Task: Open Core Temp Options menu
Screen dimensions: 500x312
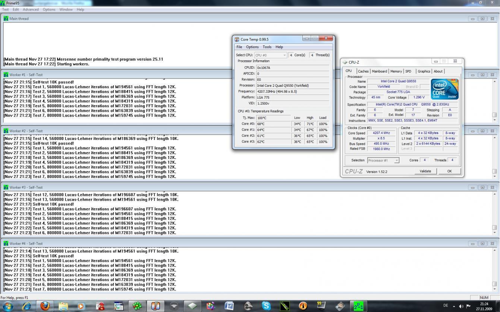Action: [x=252, y=47]
